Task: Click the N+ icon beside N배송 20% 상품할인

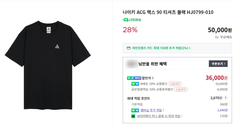Action: pos(135,84)
